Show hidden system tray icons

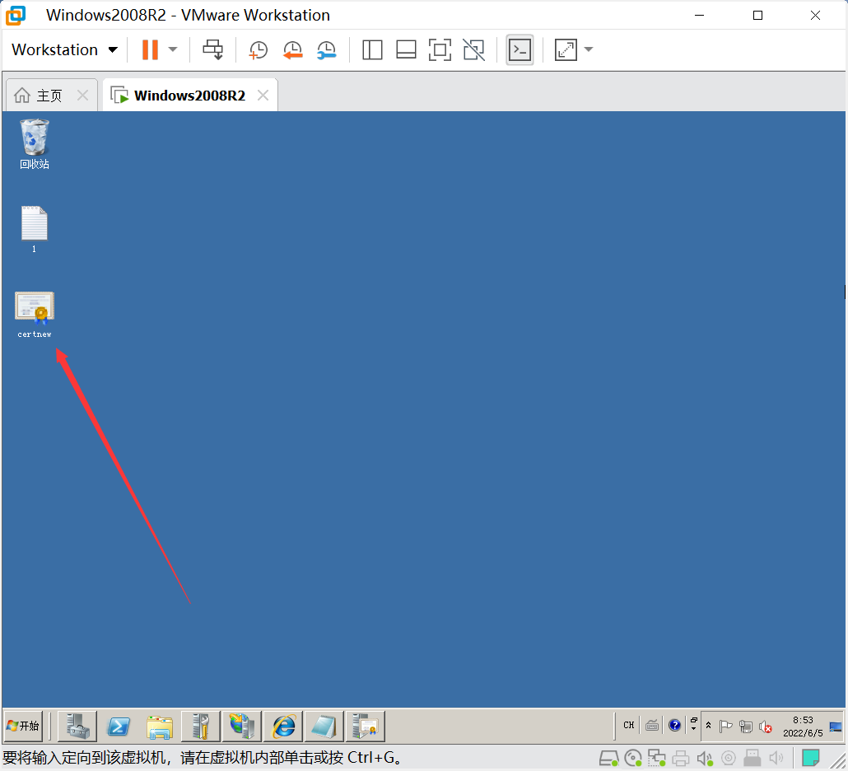tap(709, 726)
